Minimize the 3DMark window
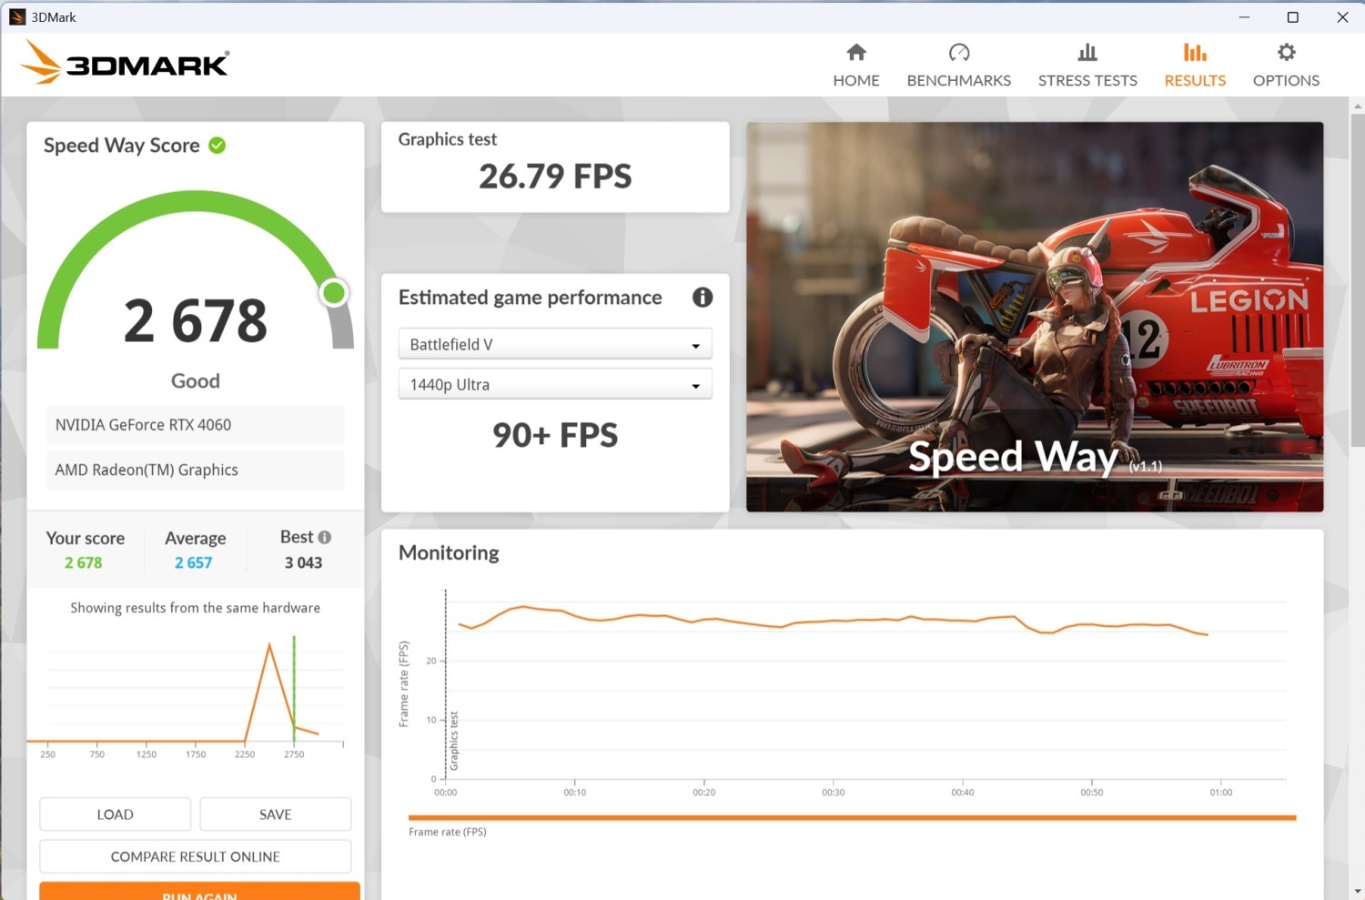The image size is (1365, 900). coord(1244,17)
